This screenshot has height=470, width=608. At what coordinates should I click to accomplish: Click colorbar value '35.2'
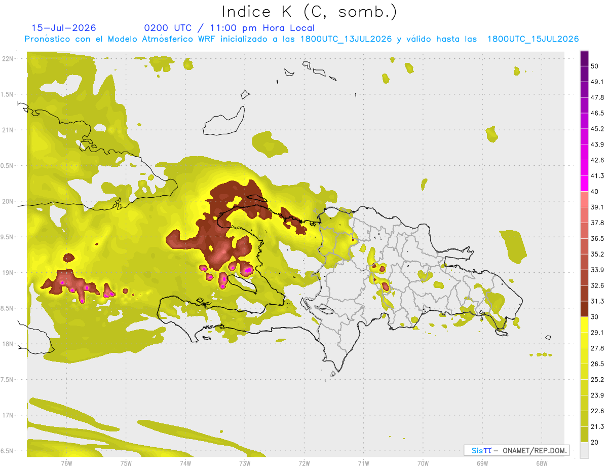coord(597,255)
